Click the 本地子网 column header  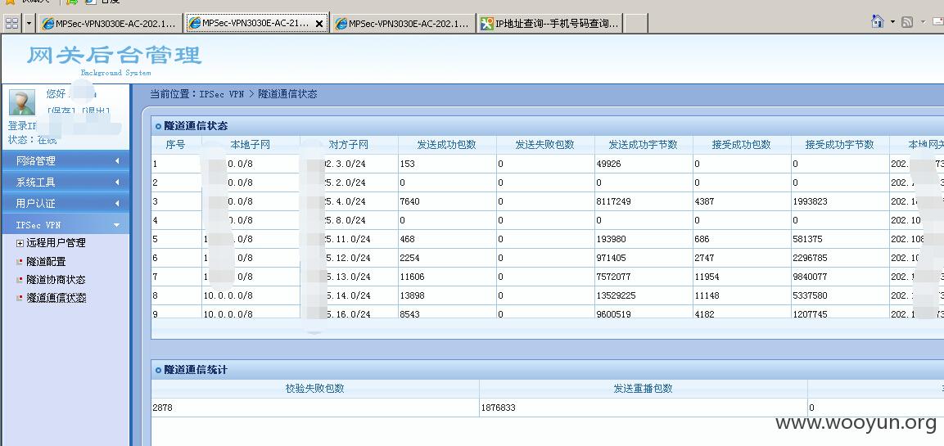251,145
